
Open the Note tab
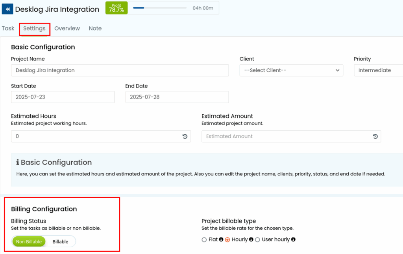tap(95, 28)
